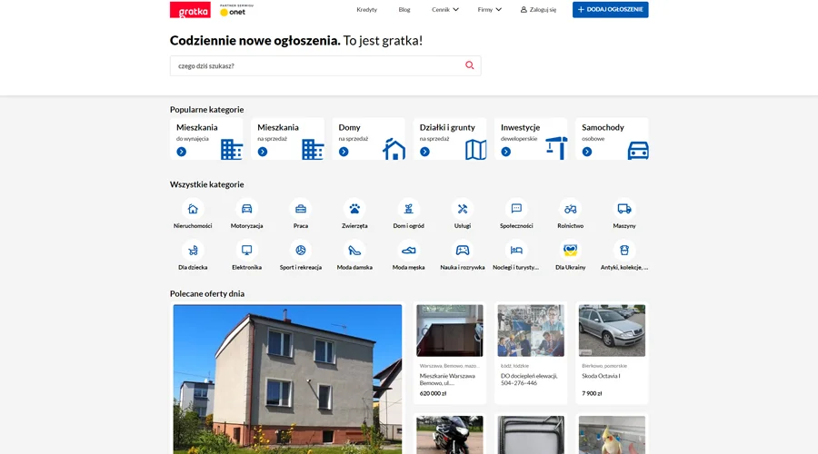The image size is (818, 454).
Task: Open the Motoryzacja category icon
Action: point(246,209)
